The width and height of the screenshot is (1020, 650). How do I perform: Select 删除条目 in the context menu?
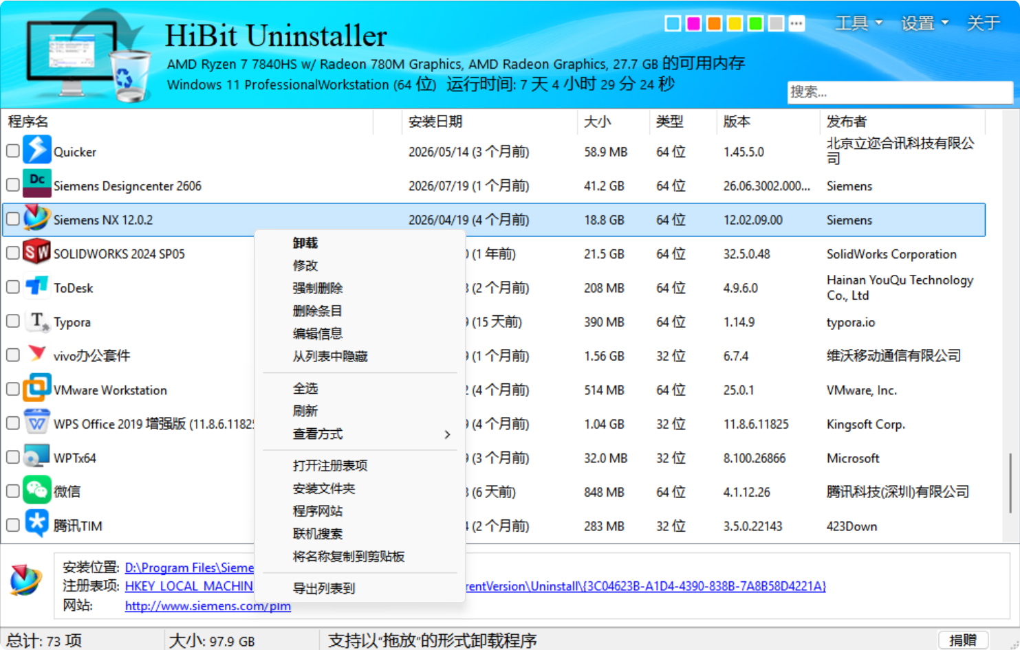[x=360, y=311]
